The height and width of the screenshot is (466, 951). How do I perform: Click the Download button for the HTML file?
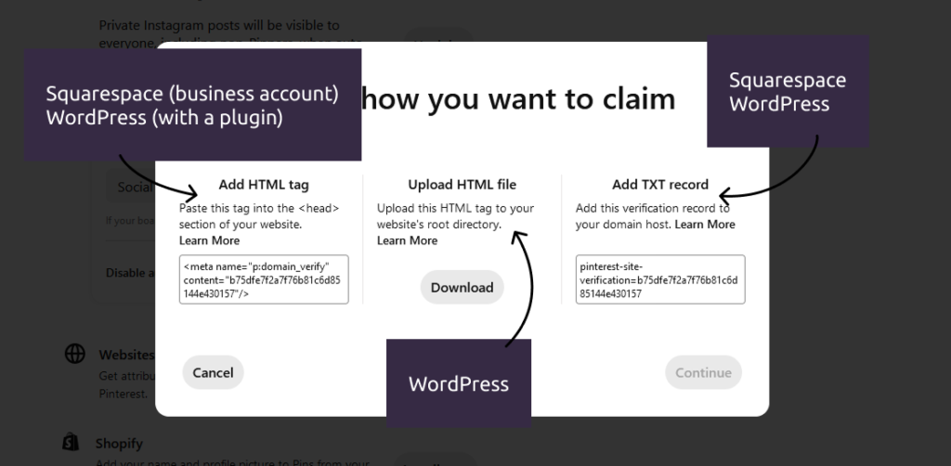point(462,287)
